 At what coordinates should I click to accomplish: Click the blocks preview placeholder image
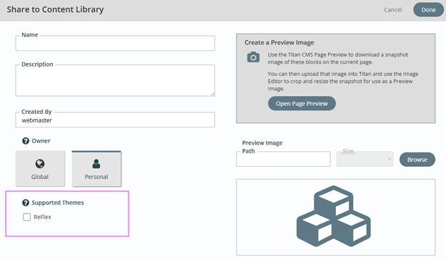click(x=334, y=216)
